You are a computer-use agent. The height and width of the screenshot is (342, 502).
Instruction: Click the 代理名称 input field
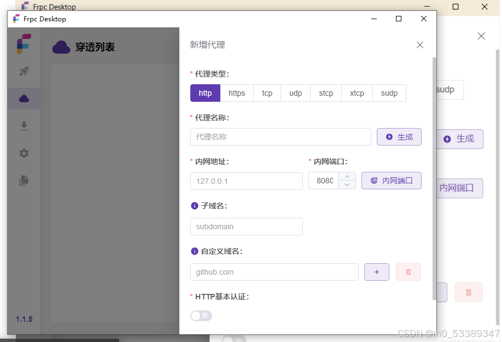[x=281, y=137]
